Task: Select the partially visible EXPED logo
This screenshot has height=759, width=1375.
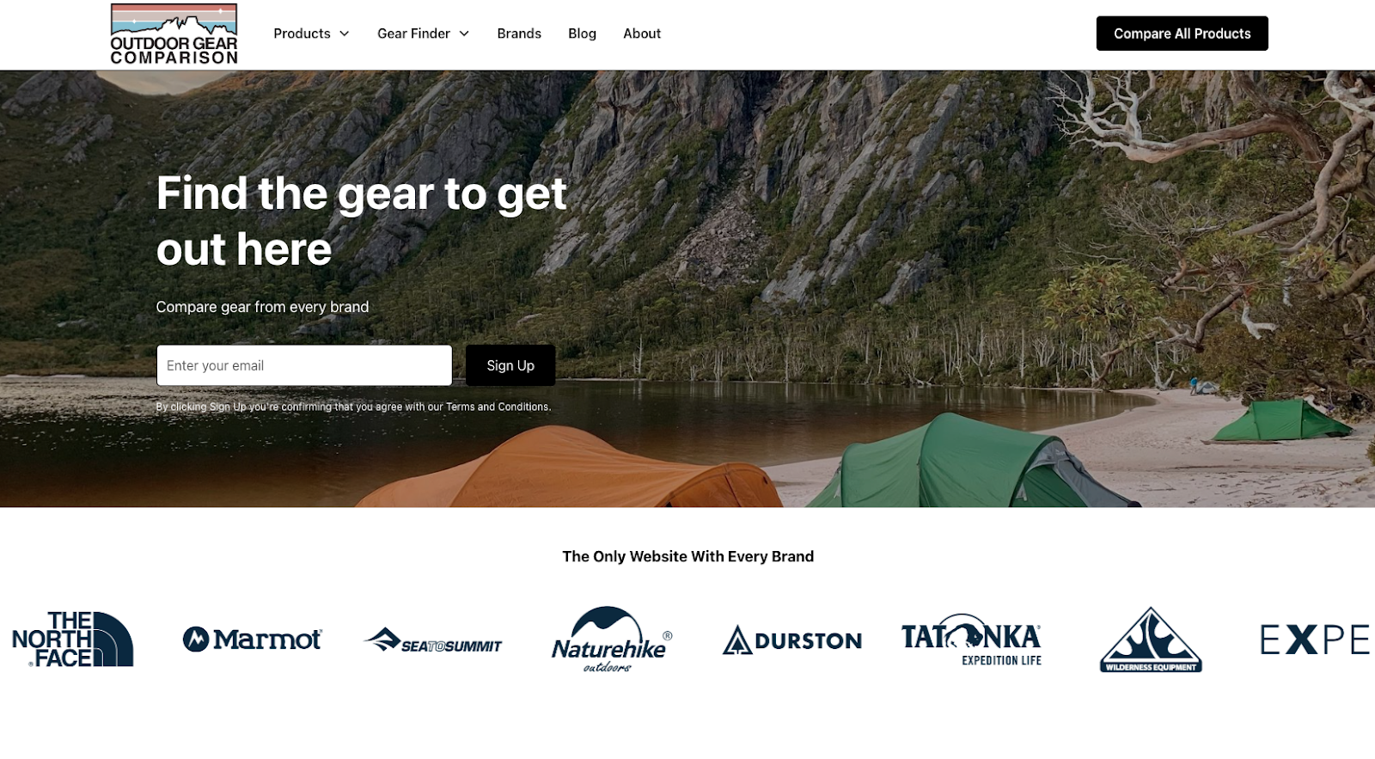Action: (1315, 640)
